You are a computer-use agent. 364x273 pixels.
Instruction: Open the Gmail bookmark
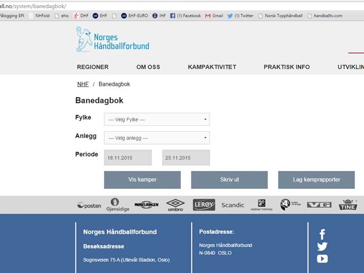(214, 16)
